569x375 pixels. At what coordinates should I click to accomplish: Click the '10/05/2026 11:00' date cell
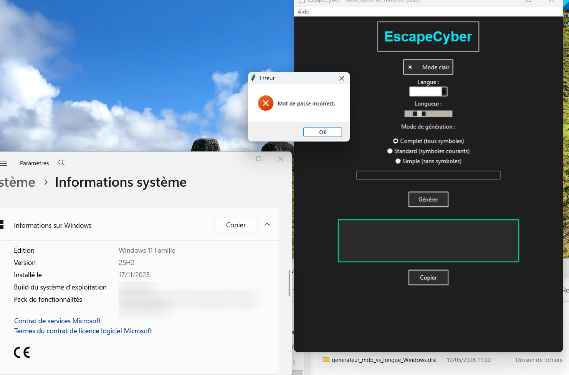click(468, 360)
